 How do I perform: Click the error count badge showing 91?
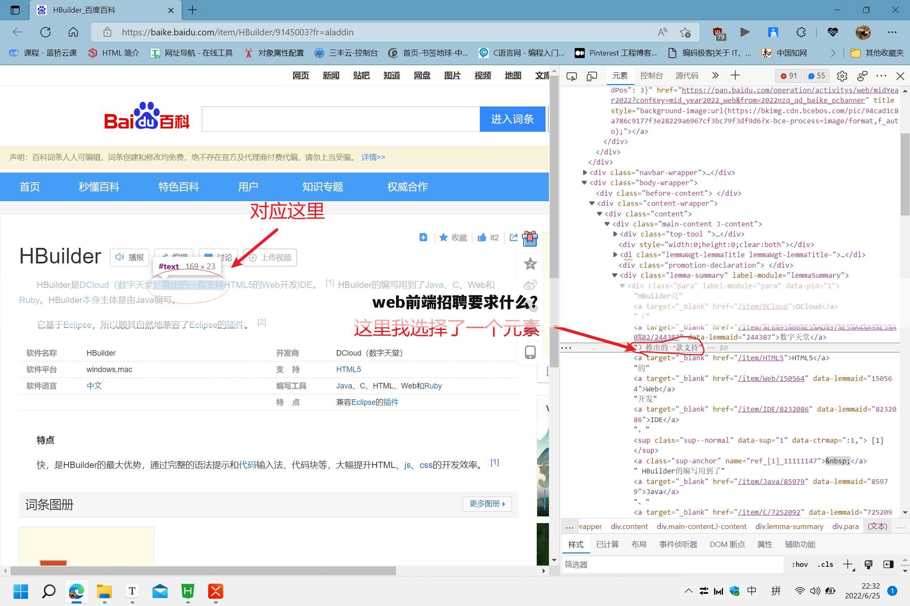coord(789,76)
